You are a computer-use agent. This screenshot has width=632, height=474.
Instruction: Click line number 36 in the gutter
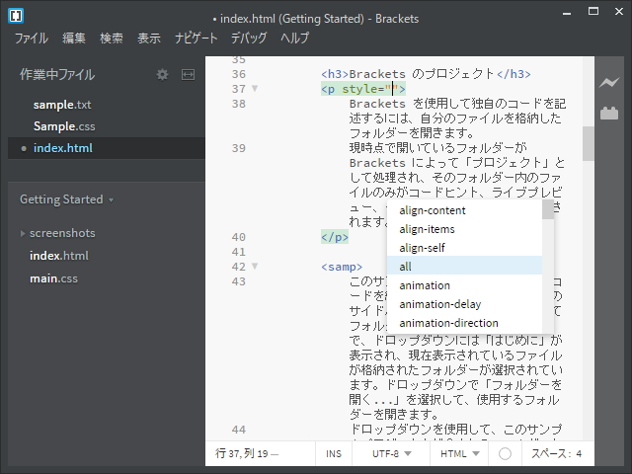[239, 74]
